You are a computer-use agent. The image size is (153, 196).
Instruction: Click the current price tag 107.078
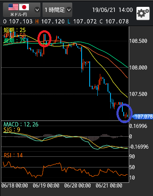(143, 117)
